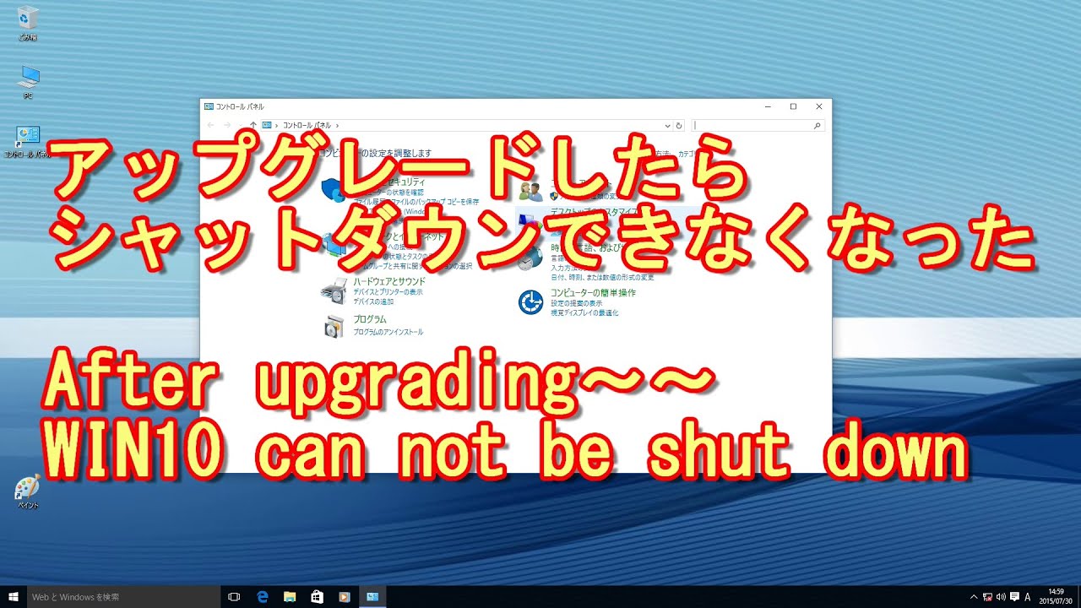
Task: Click the コントロール パネル breadcrumb in the address bar
Action: click(x=307, y=125)
